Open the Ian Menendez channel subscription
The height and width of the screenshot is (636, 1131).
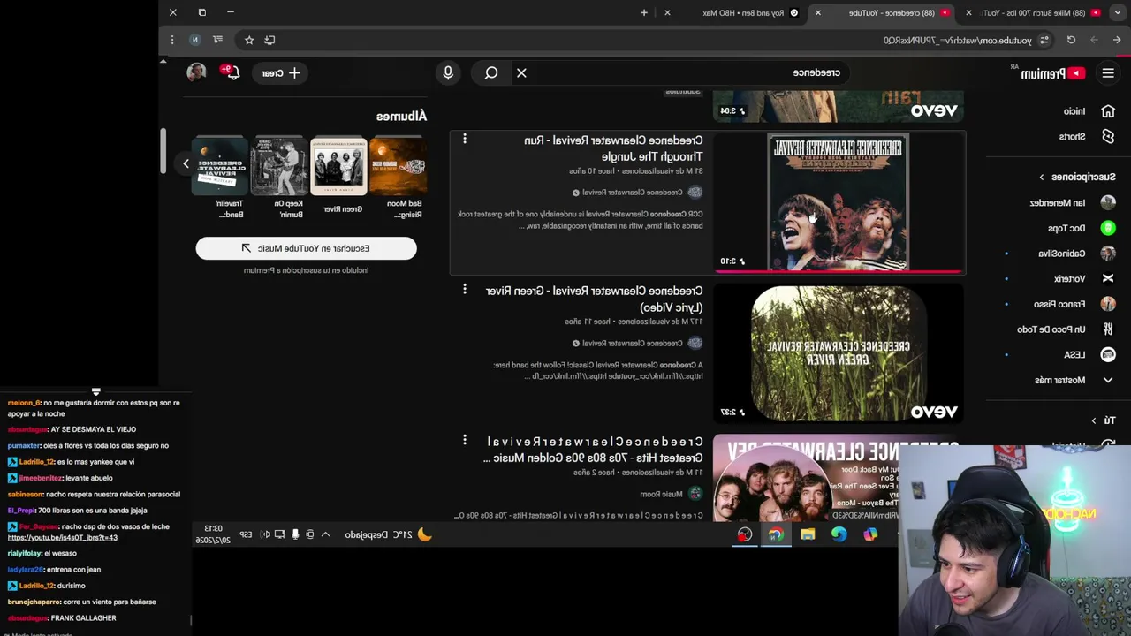1072,203
